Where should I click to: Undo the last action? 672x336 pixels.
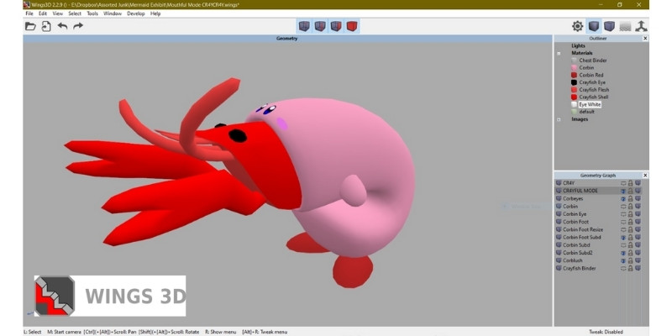tap(62, 26)
